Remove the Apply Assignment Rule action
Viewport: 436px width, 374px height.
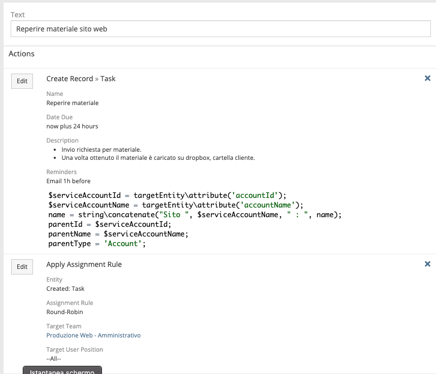coord(427,264)
